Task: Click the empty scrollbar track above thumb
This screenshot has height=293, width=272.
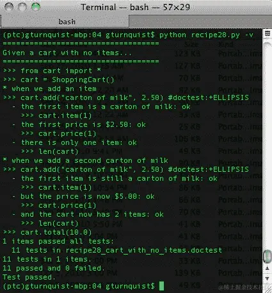Action: point(268,146)
